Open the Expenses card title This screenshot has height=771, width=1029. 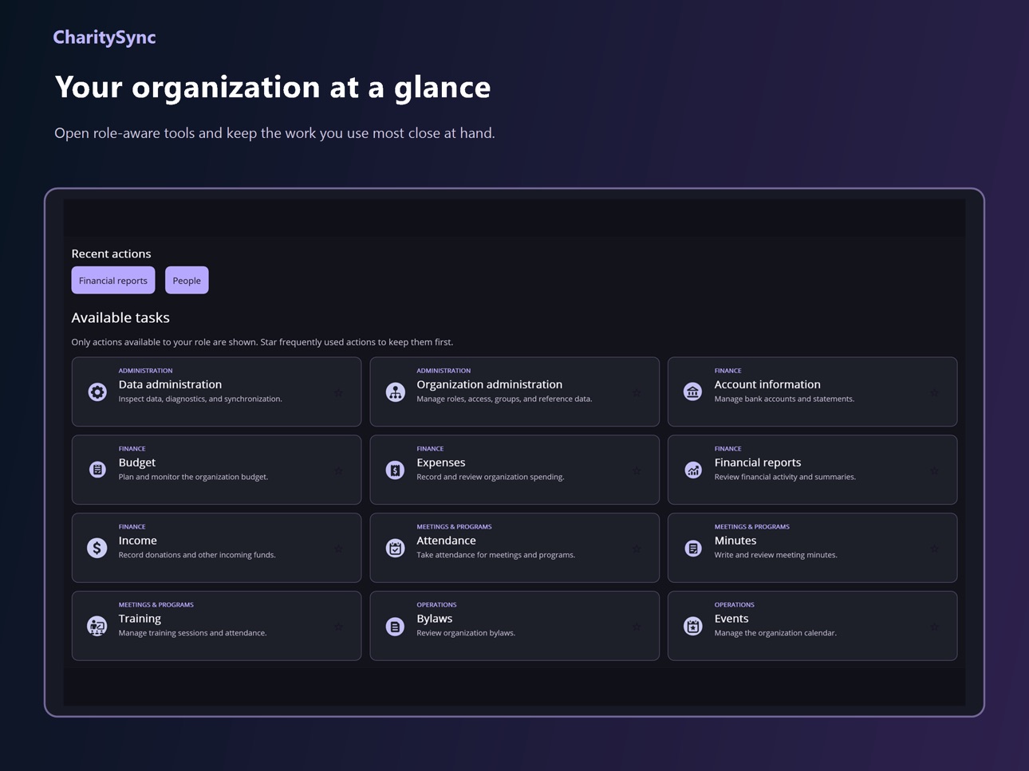[x=440, y=462]
